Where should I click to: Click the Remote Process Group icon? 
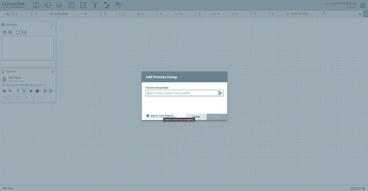pos(83,5)
